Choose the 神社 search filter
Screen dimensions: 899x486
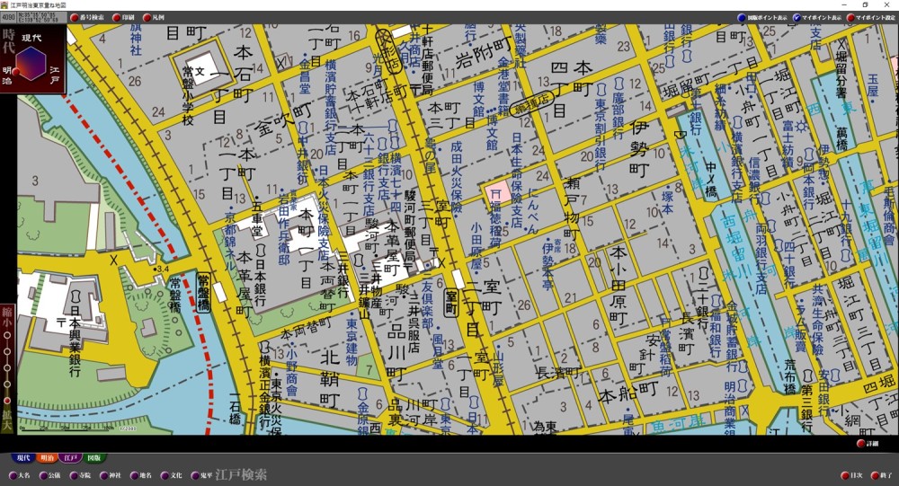(x=104, y=475)
